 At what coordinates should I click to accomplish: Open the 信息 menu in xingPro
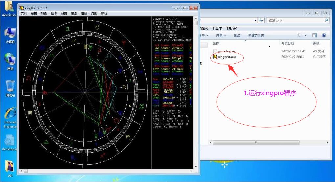(54, 13)
